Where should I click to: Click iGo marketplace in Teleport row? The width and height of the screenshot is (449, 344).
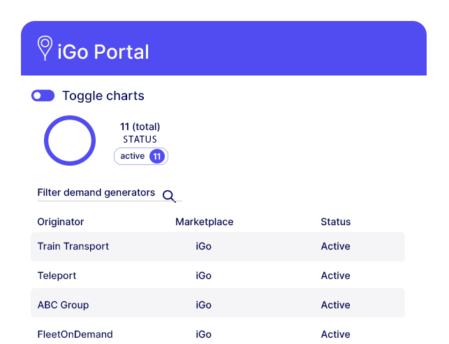204,275
